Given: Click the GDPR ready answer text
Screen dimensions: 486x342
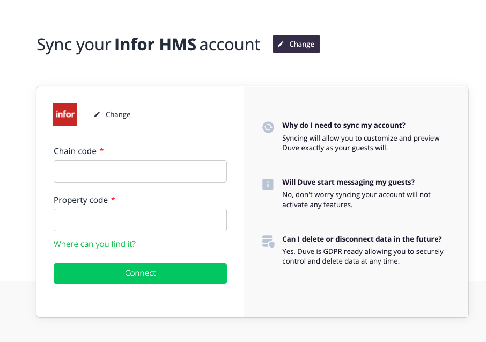Looking at the screenshot, I should point(363,257).
